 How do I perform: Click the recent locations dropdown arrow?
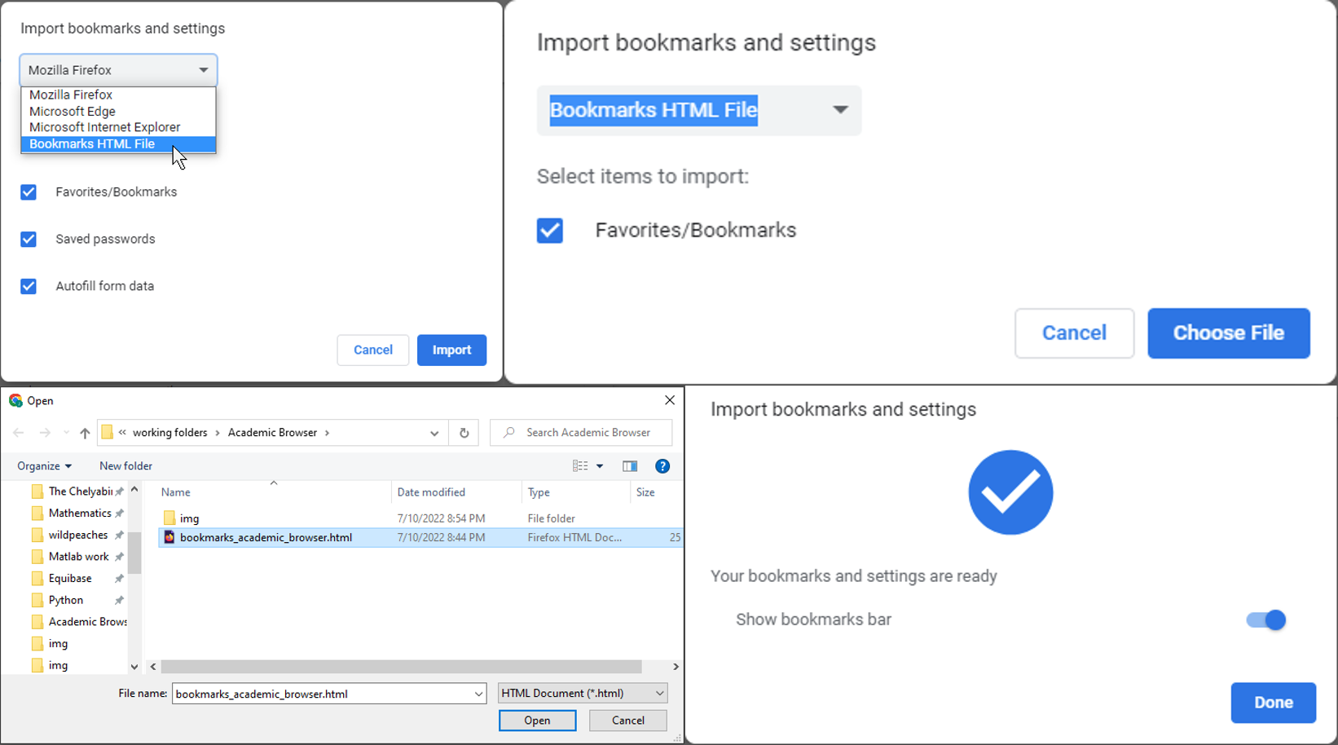[66, 433]
